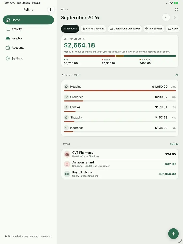Click the Housing category house icon
183x244 pixels.
point(66,87)
